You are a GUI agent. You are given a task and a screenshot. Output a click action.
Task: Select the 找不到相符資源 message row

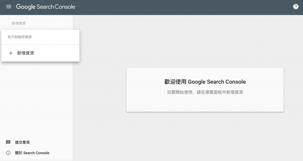[x=40, y=37]
